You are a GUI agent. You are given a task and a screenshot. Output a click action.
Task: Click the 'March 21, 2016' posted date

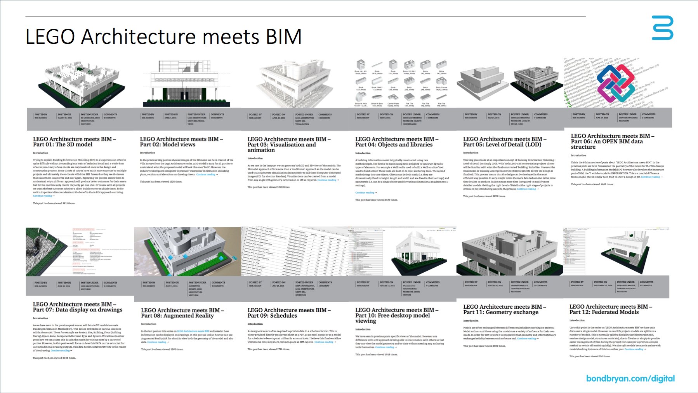[64, 118]
